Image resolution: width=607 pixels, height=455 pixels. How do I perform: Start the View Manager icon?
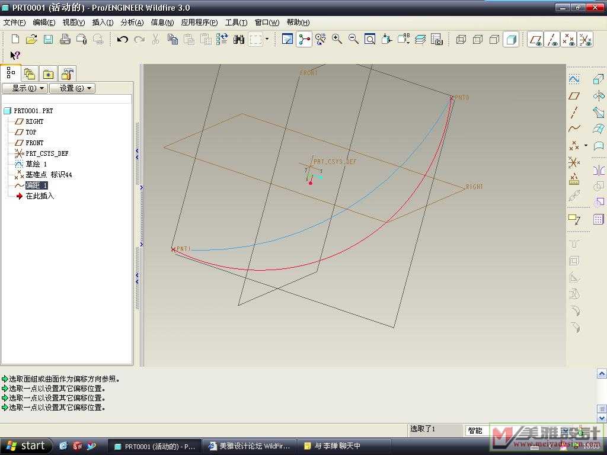point(437,39)
